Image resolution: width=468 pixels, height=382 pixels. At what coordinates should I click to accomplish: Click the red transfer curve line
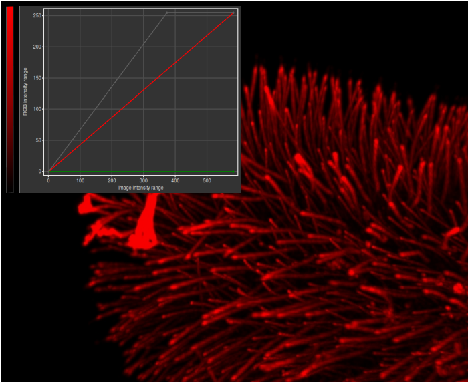point(140,93)
